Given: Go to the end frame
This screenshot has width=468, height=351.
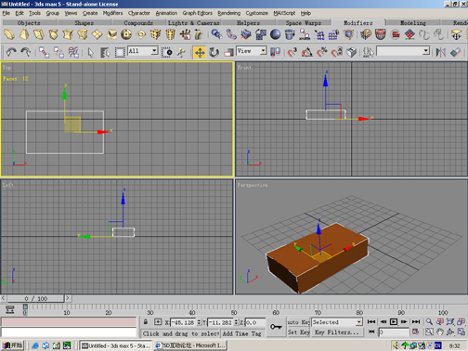Looking at the screenshot, I should [416, 322].
